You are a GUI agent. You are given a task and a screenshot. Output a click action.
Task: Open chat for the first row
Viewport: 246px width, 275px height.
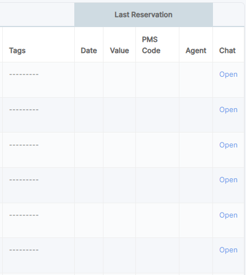click(x=228, y=75)
